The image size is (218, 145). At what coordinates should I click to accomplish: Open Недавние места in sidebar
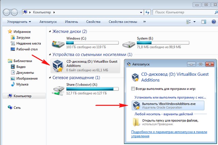tap(29, 43)
